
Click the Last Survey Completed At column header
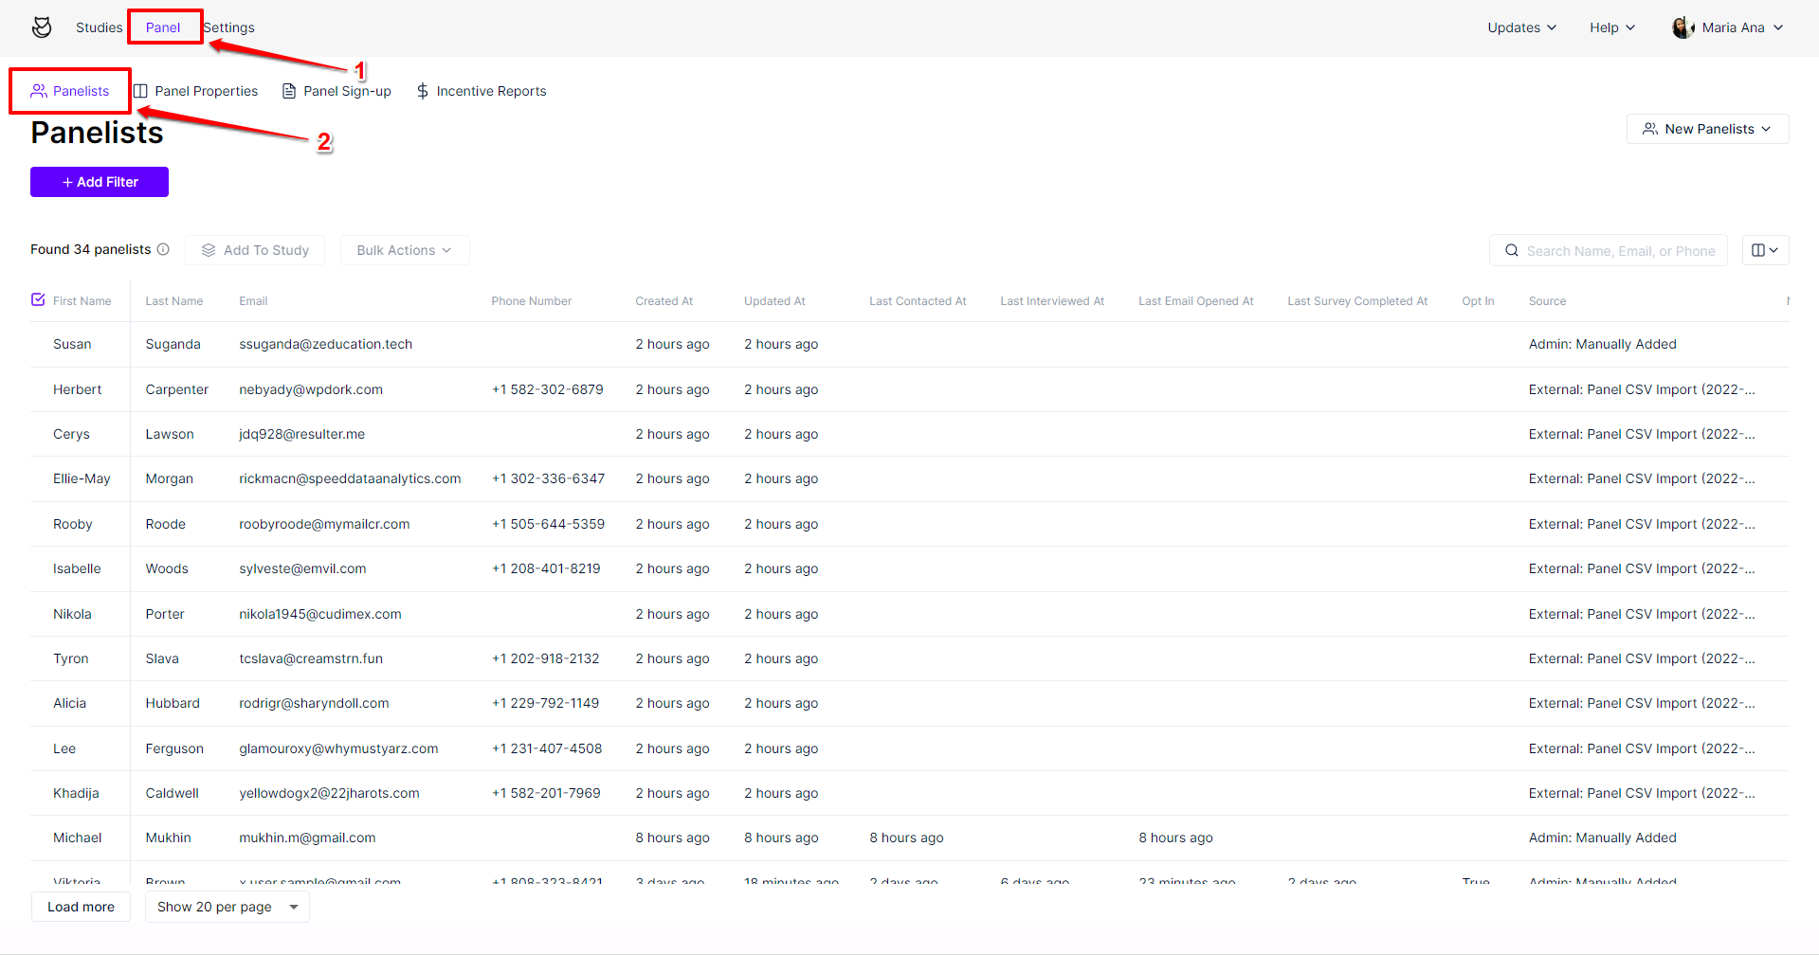click(1357, 301)
